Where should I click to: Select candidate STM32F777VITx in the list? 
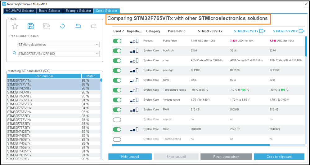point(54,85)
